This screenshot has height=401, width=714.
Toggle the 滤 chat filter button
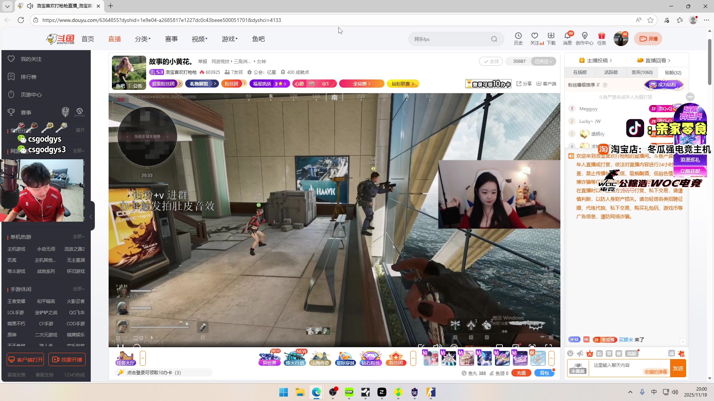pyautogui.click(x=671, y=353)
